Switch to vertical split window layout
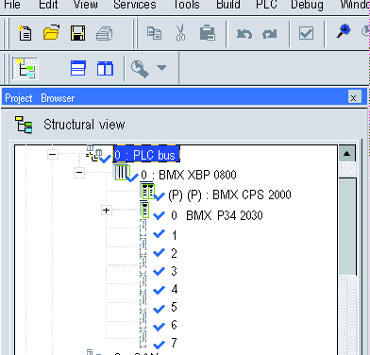This screenshot has height=355, width=370. [105, 68]
